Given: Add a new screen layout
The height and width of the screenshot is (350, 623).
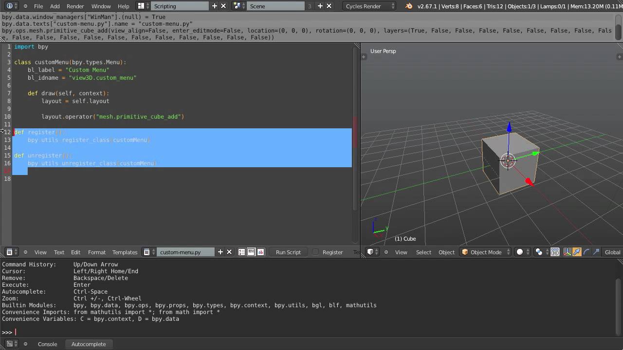Looking at the screenshot, I should (214, 6).
